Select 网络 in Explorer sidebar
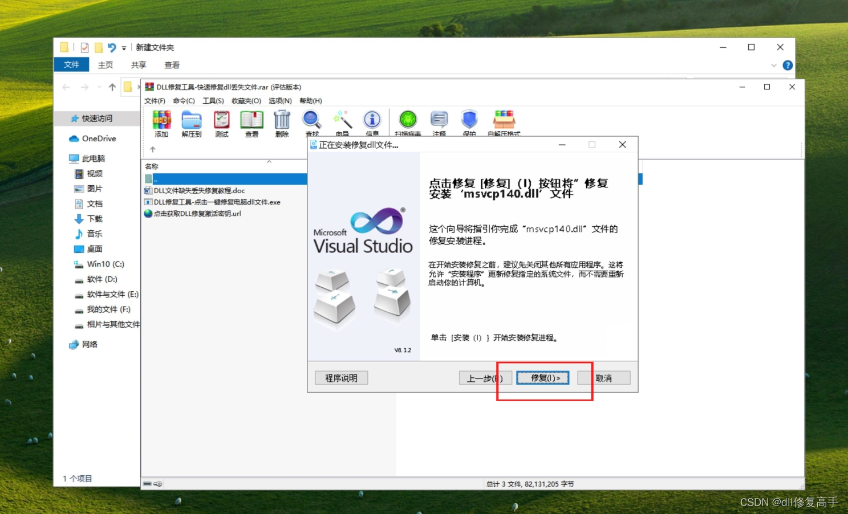848x514 pixels. pyautogui.click(x=83, y=344)
